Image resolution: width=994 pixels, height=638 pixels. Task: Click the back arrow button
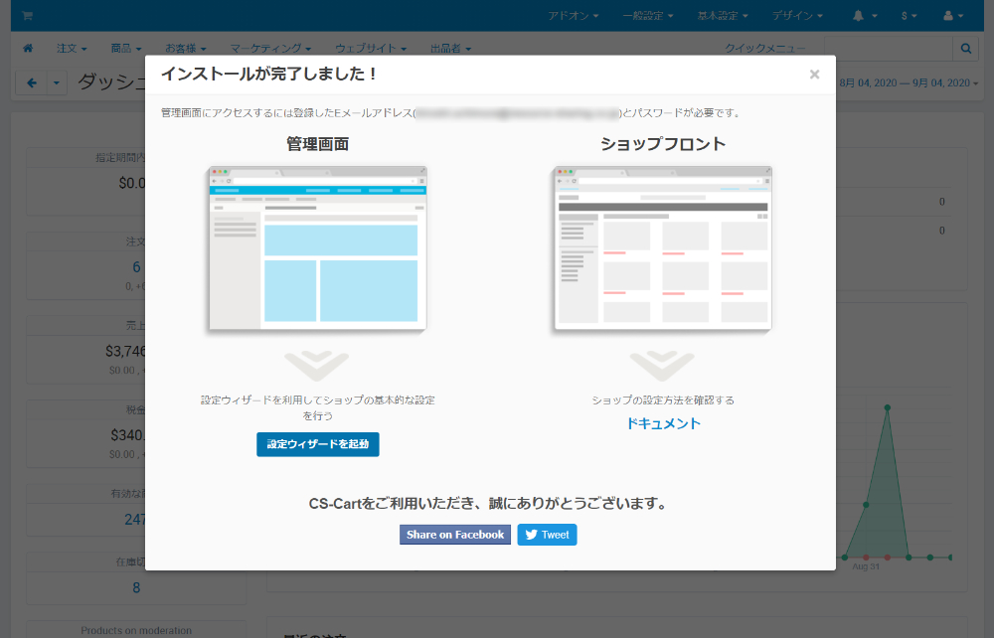pos(32,82)
